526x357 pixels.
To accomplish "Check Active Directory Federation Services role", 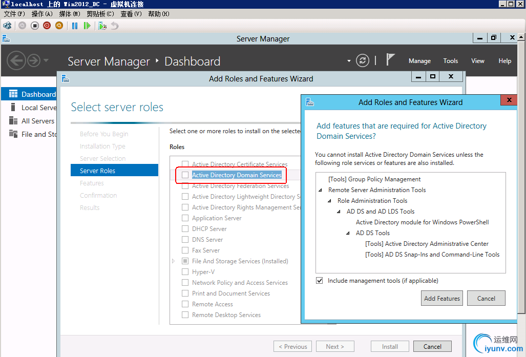I will pos(185,186).
